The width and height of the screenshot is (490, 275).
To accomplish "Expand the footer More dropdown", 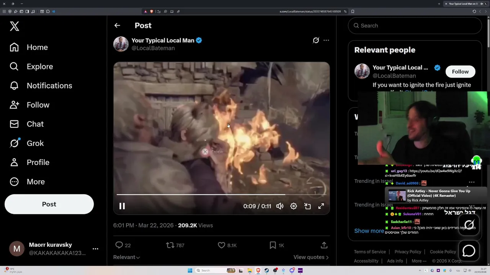I will (419, 261).
